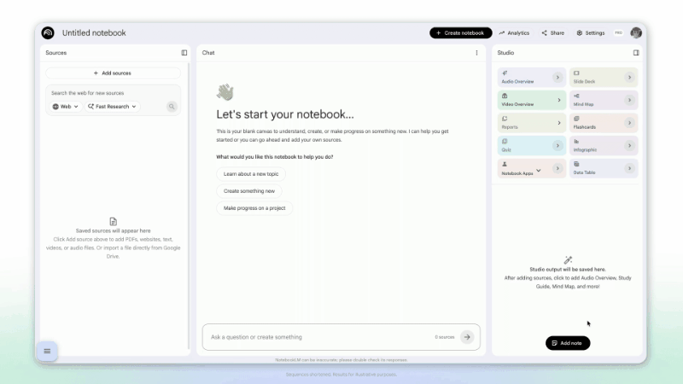Click the 0 sources indicator in chat box
Screen dimensions: 683x384
[444, 337]
